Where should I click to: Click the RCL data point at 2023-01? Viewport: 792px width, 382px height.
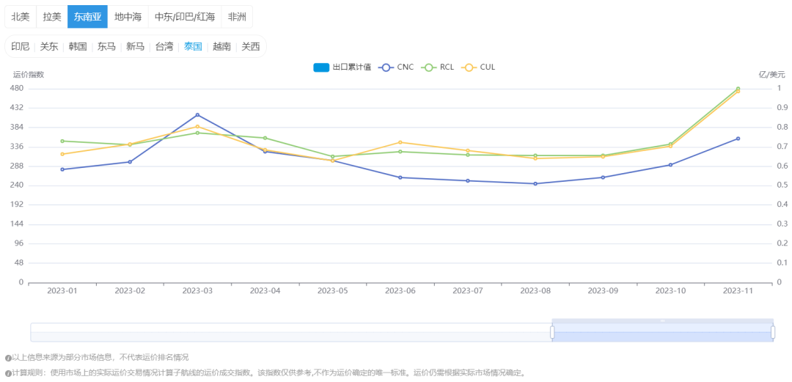(62, 141)
